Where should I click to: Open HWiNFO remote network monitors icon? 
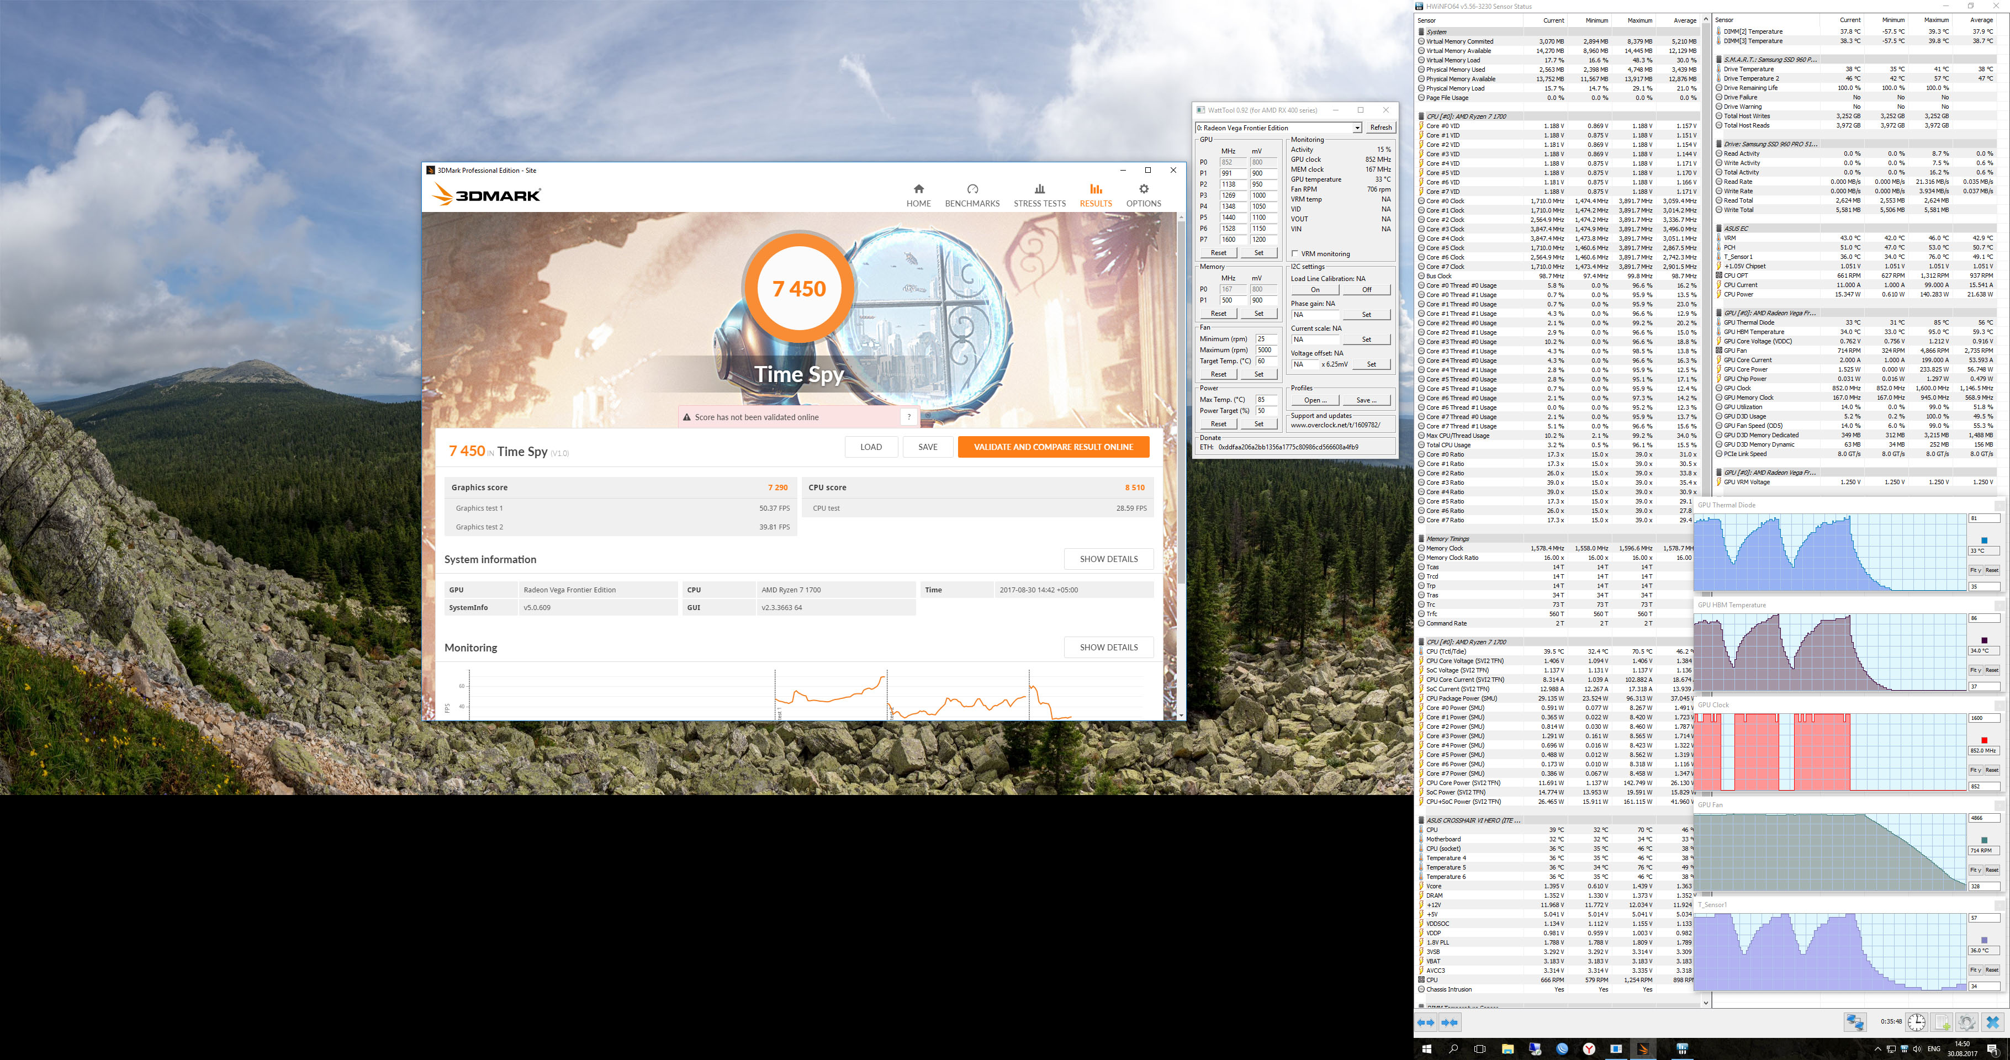[1855, 1022]
